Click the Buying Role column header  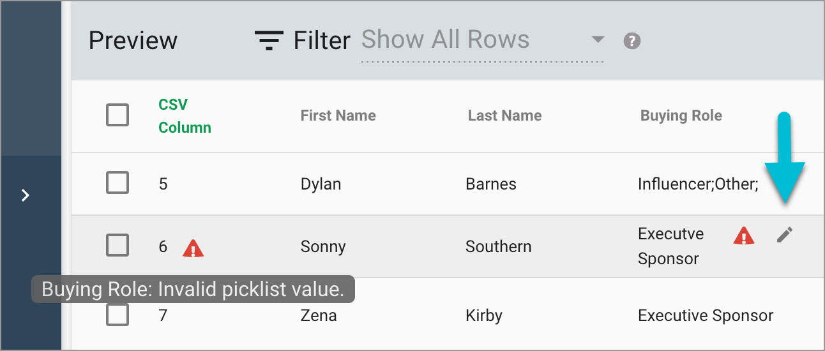click(x=681, y=116)
